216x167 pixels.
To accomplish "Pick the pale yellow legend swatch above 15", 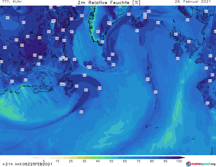I will [54, 158].
